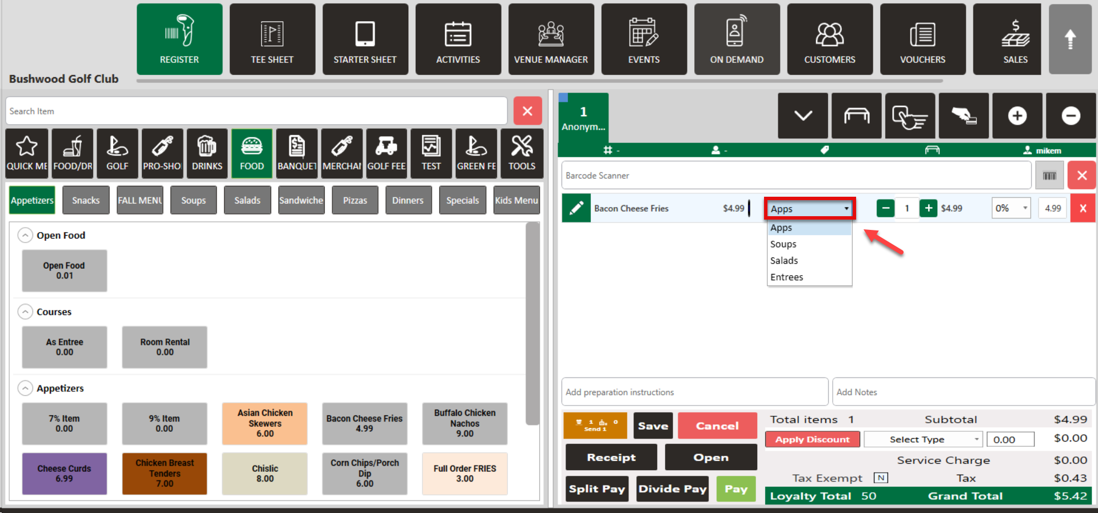
Task: Select the Pro-Shop category icon
Action: (162, 153)
